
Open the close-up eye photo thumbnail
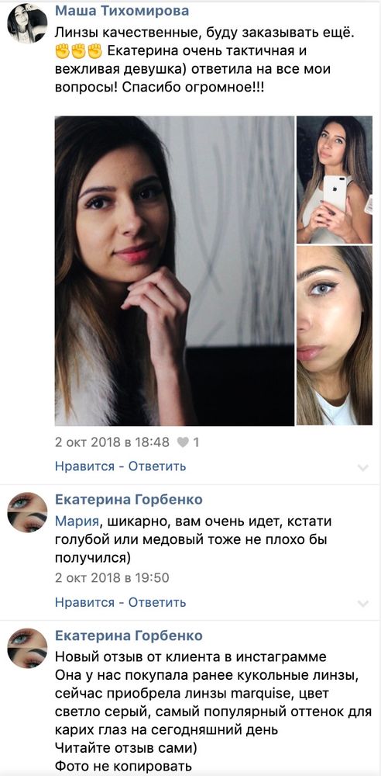pos(335,335)
